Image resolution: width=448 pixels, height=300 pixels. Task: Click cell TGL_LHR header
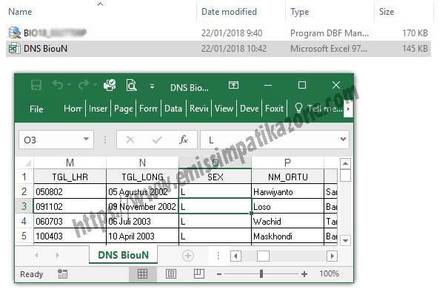coord(70,177)
